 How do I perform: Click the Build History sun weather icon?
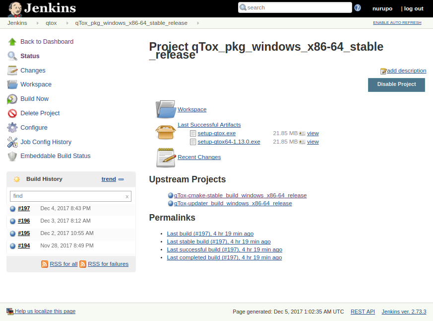pos(16,179)
